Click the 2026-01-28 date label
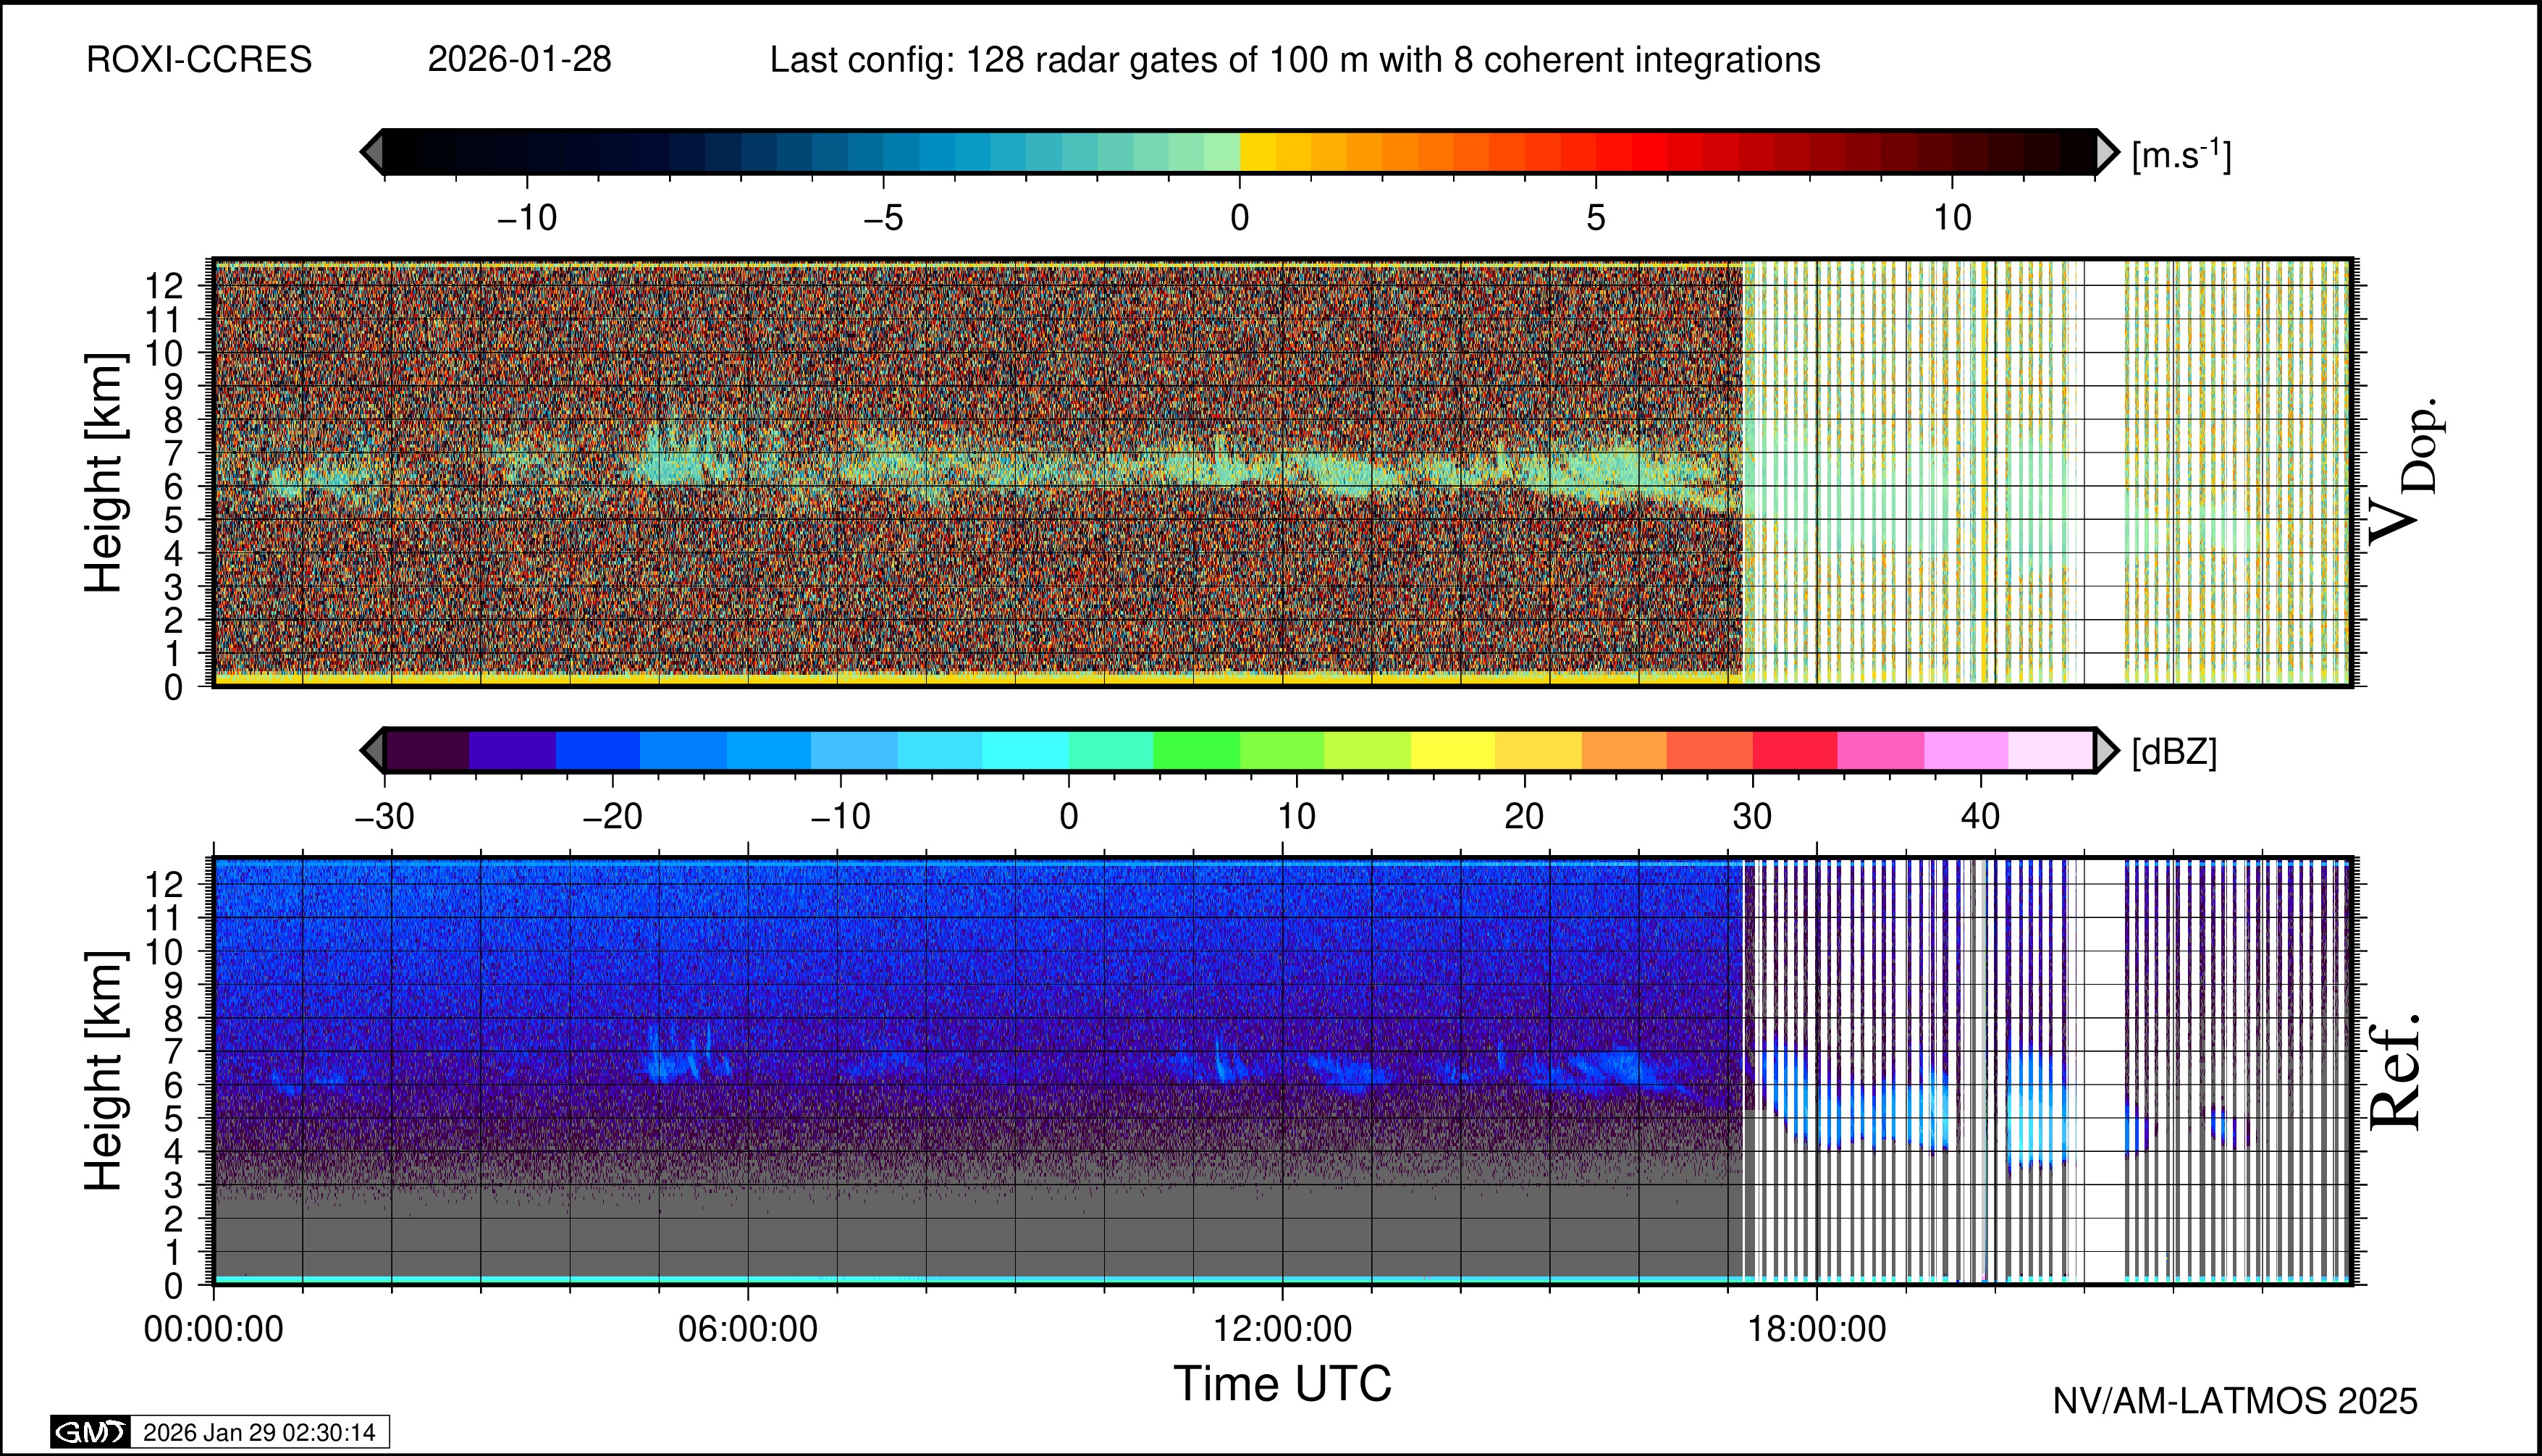 (519, 60)
